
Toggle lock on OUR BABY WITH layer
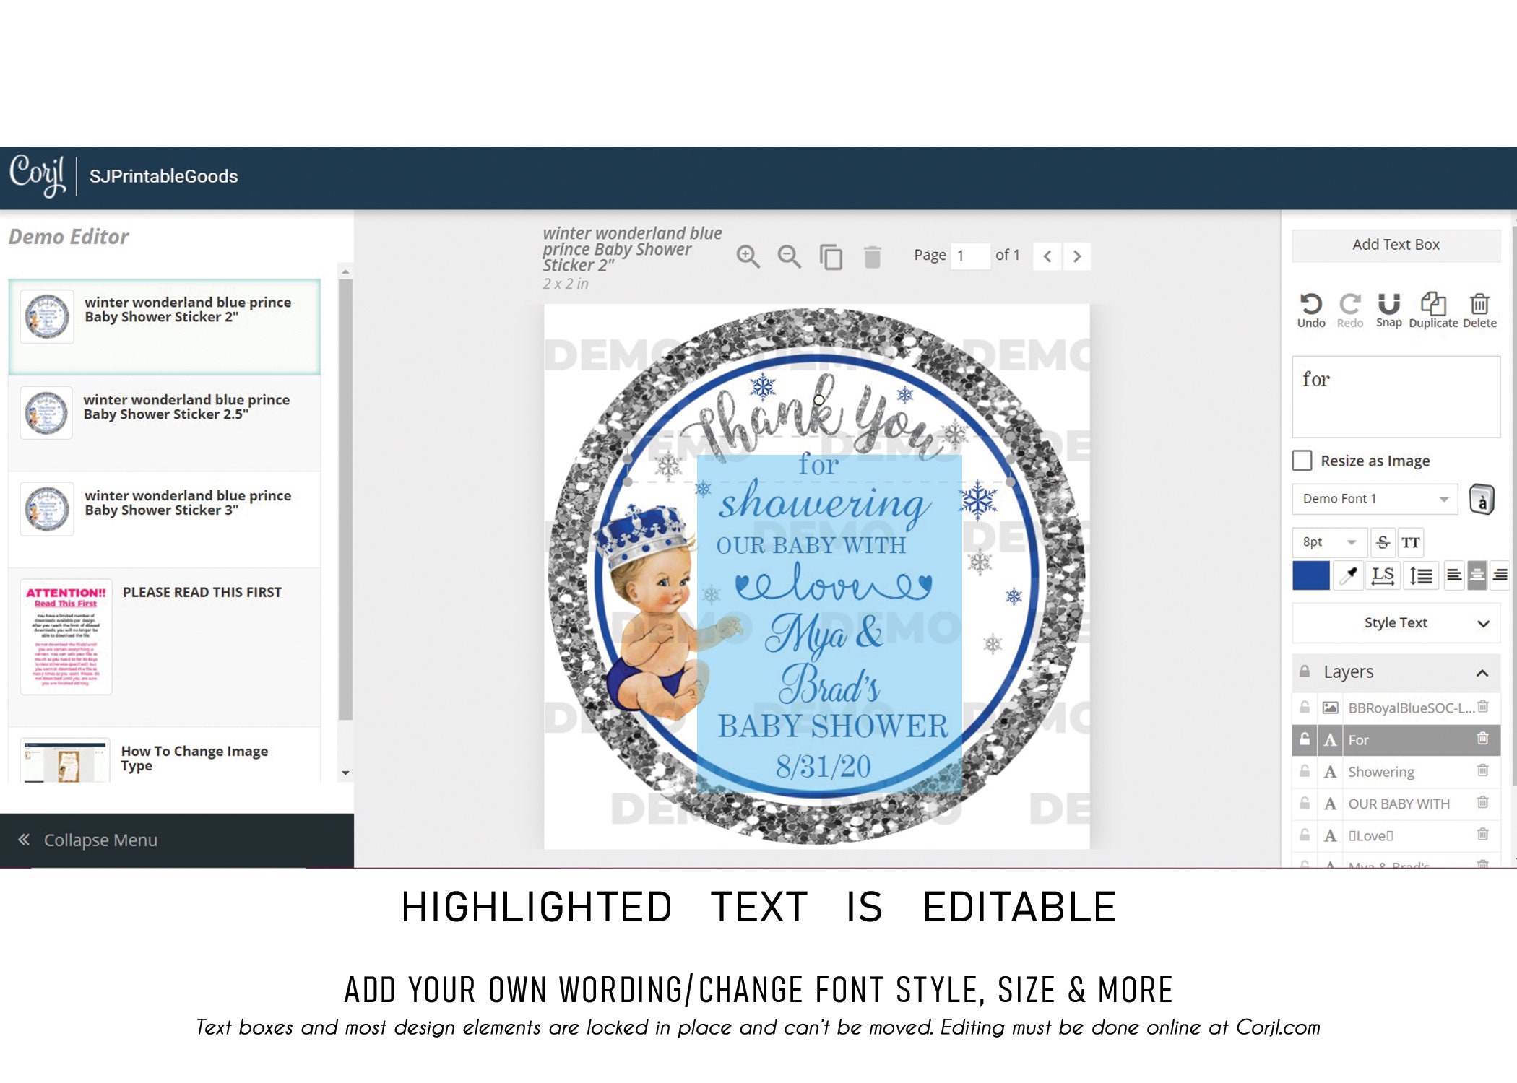(x=1305, y=803)
